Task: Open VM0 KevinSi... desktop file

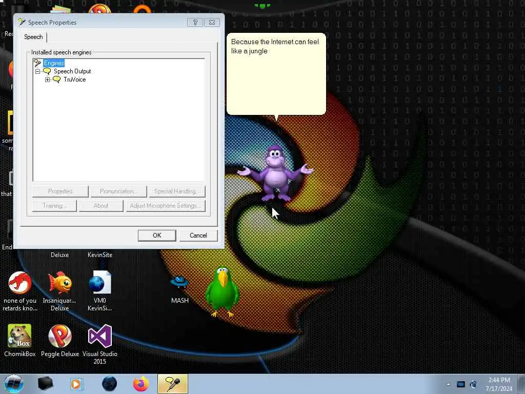Action: pos(100,290)
